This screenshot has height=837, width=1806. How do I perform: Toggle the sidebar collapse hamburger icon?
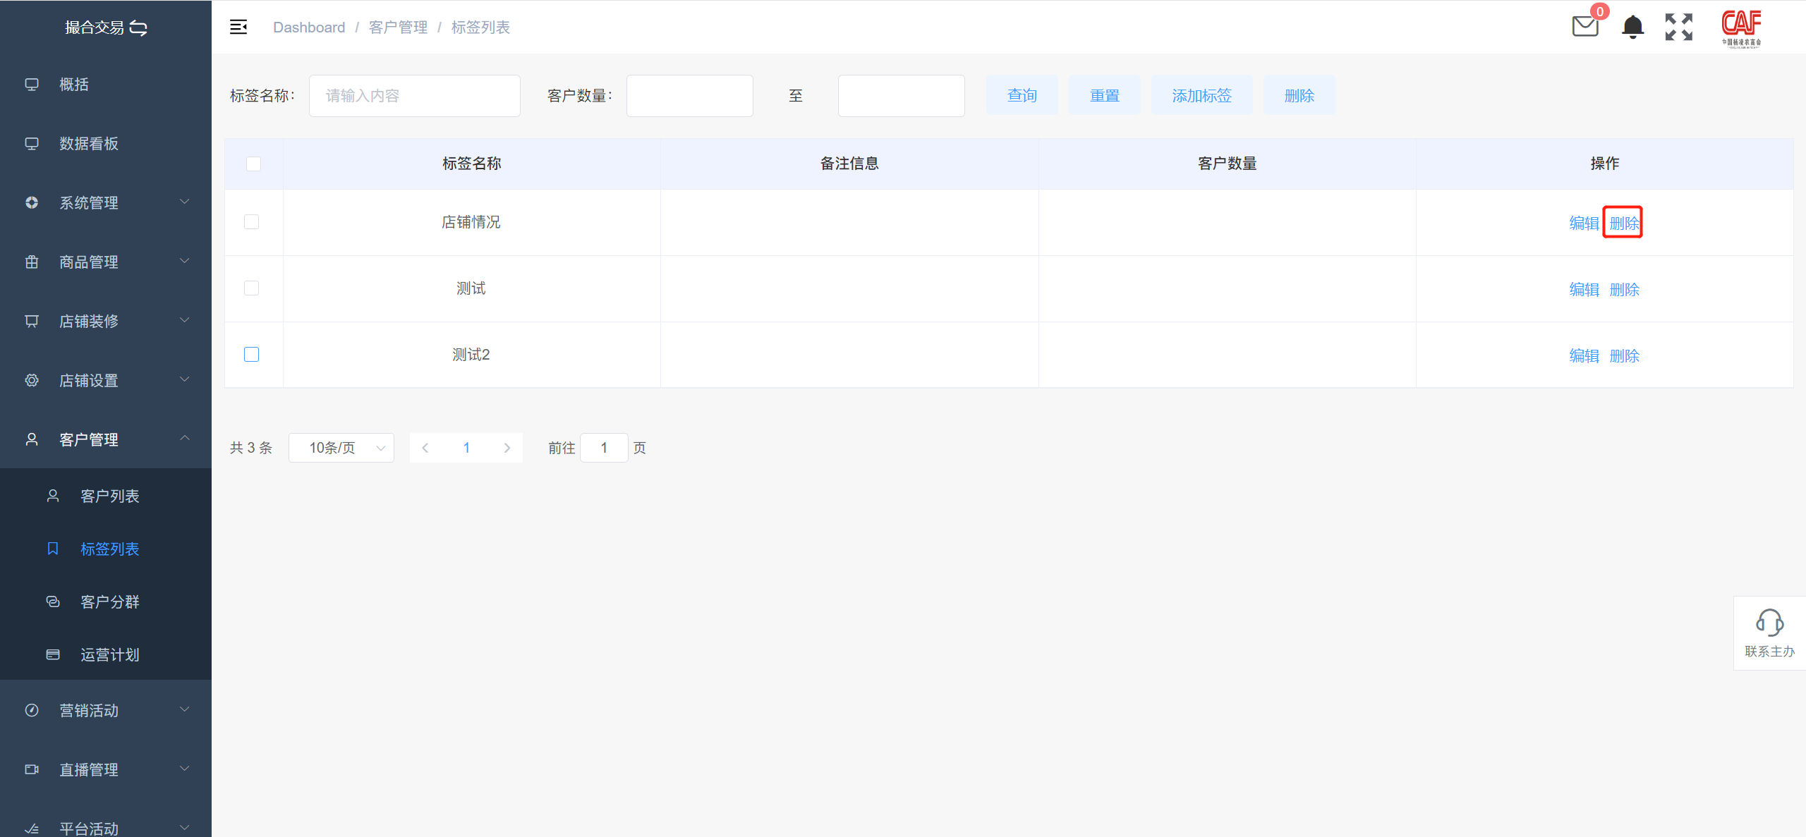pyautogui.click(x=238, y=27)
